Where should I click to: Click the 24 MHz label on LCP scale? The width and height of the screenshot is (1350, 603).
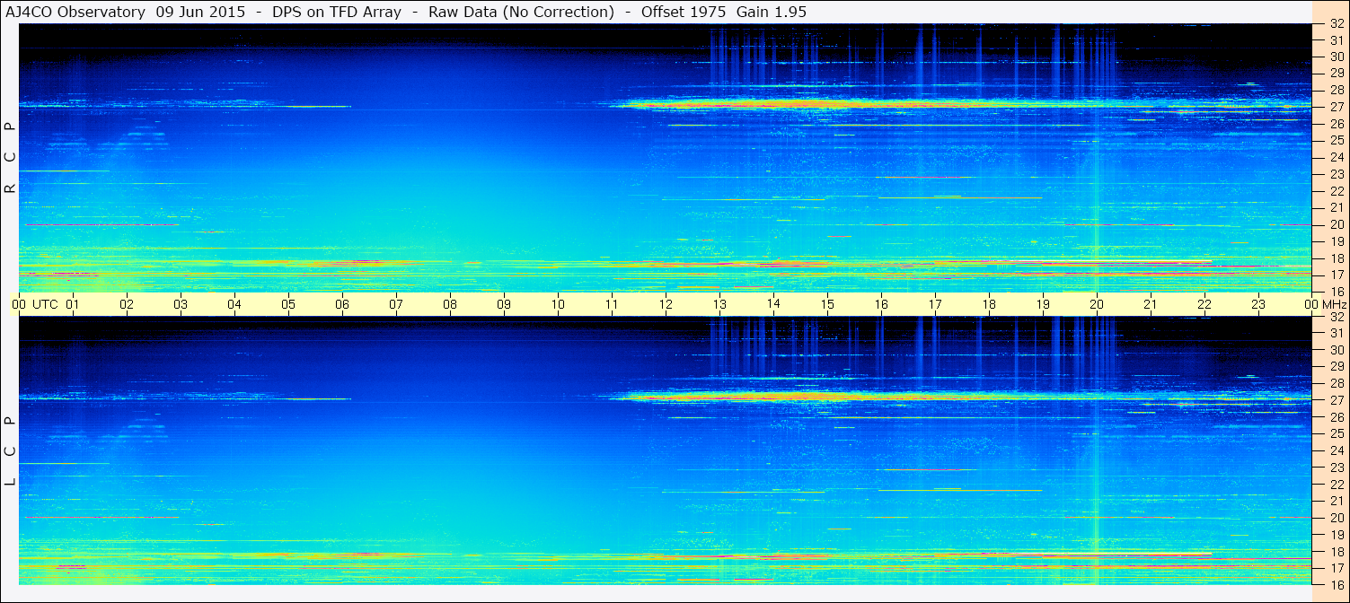click(x=1336, y=450)
